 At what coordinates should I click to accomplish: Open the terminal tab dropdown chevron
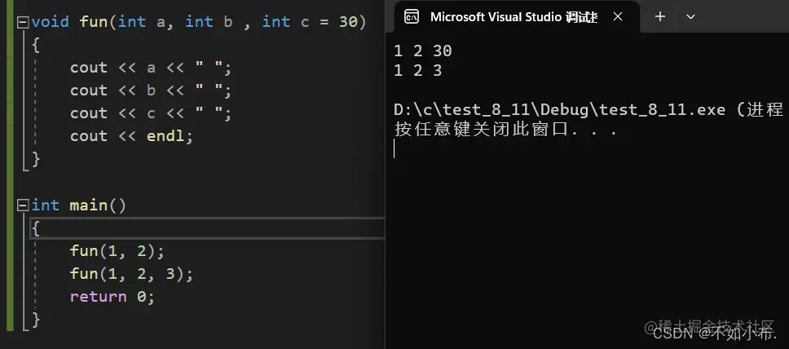point(691,16)
